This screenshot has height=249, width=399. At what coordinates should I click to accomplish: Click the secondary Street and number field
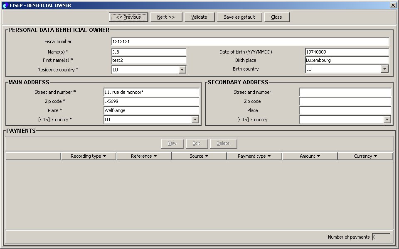point(345,92)
